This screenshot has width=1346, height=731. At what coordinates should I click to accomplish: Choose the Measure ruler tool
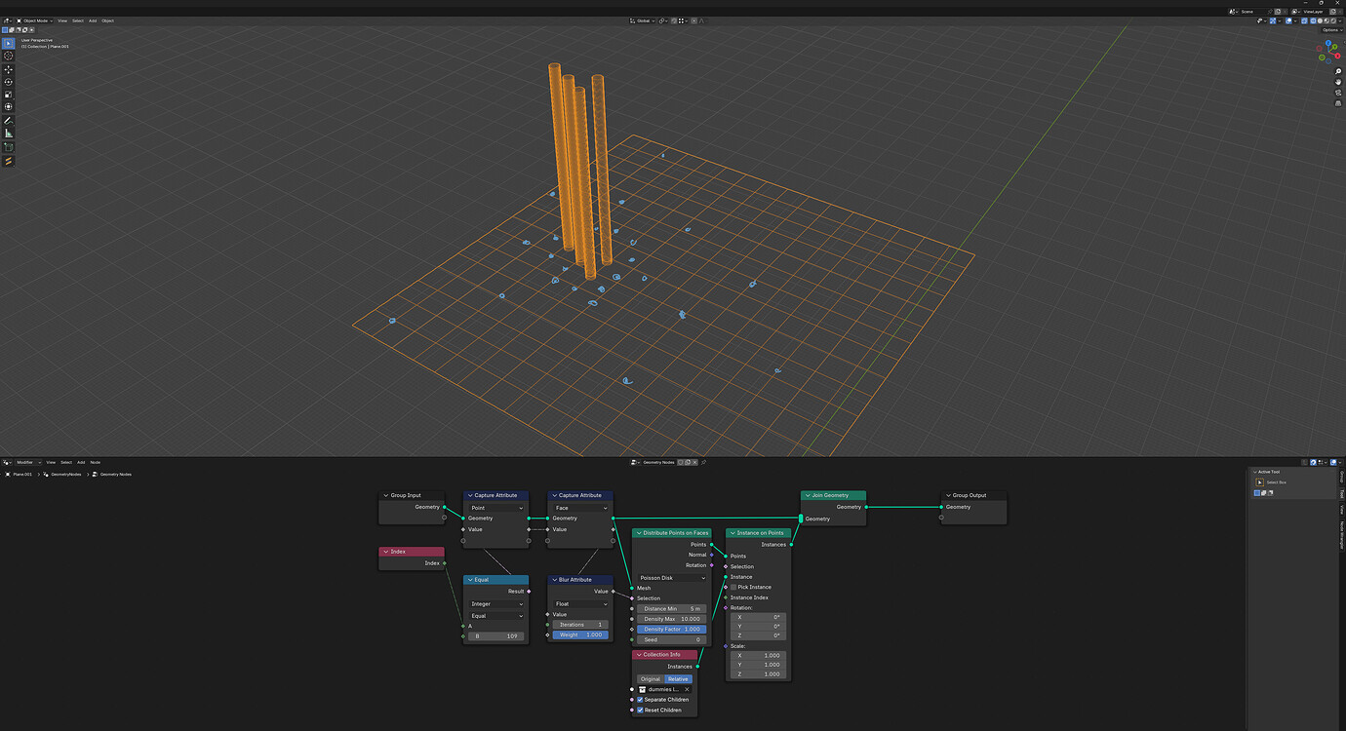[9, 134]
